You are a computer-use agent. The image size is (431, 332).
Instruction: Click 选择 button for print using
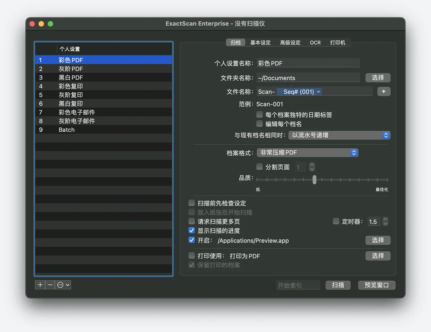coord(378,256)
